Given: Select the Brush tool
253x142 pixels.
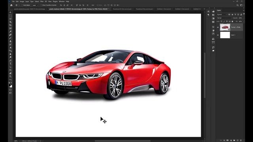Looking at the screenshot, I should click(11, 38).
